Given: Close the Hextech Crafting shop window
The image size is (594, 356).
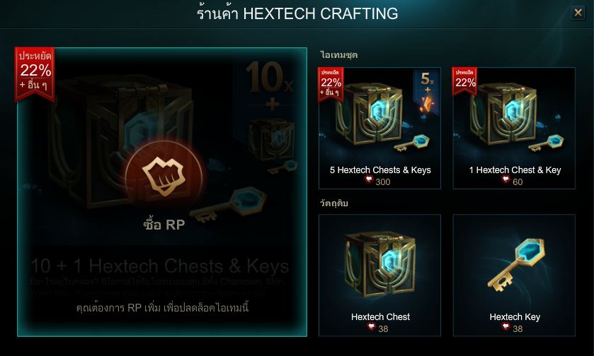Looking at the screenshot, I should [578, 13].
